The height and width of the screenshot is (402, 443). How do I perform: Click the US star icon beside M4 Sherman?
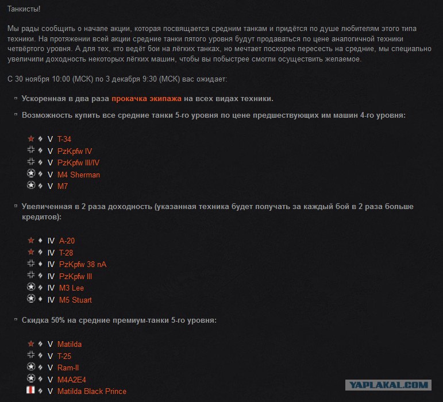click(31, 173)
